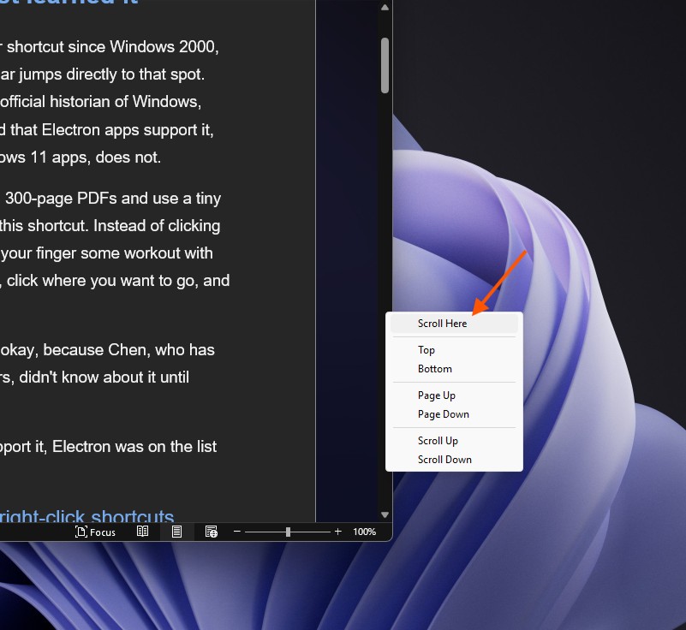Image resolution: width=686 pixels, height=630 pixels.
Task: Switch to Read Mode view icon
Action: 143,532
